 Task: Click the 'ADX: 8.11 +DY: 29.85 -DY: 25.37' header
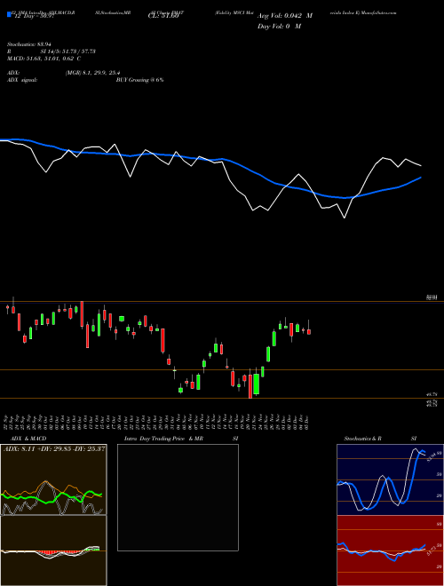coord(54,448)
